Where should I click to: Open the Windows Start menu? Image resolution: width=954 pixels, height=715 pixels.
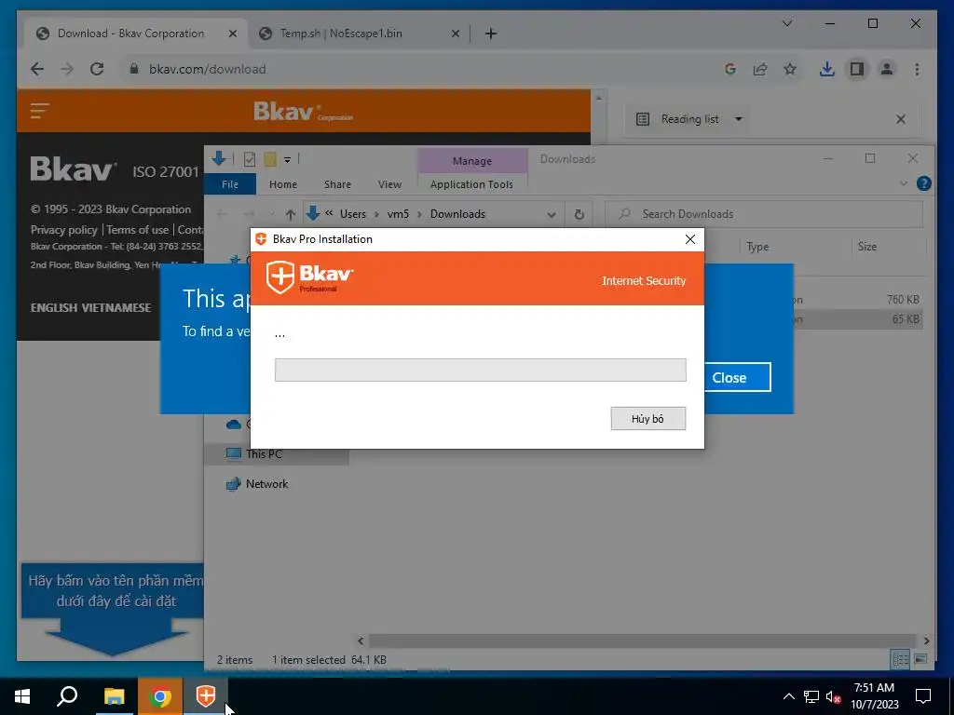(x=22, y=696)
